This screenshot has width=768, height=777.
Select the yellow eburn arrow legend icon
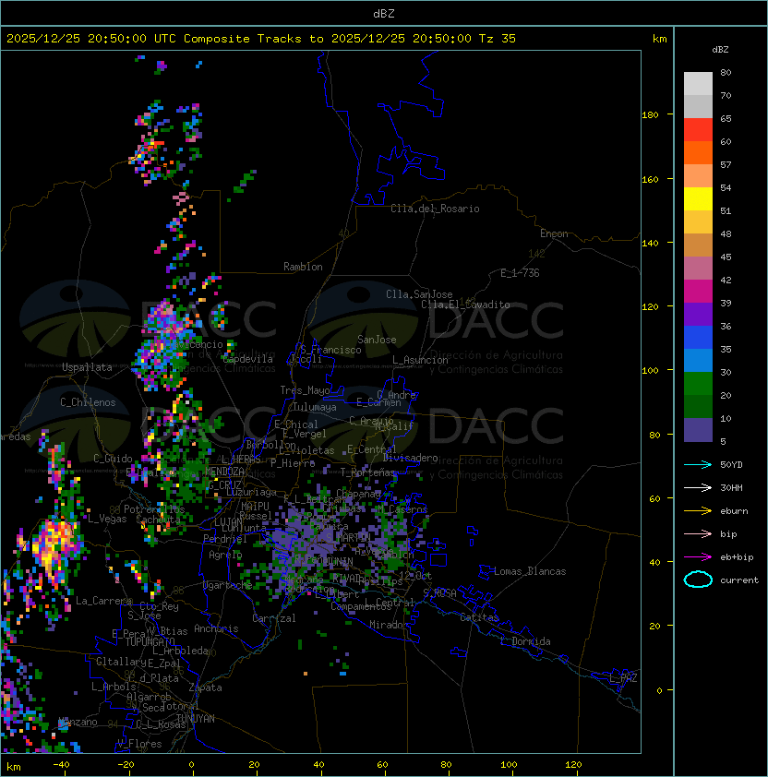tap(698, 511)
